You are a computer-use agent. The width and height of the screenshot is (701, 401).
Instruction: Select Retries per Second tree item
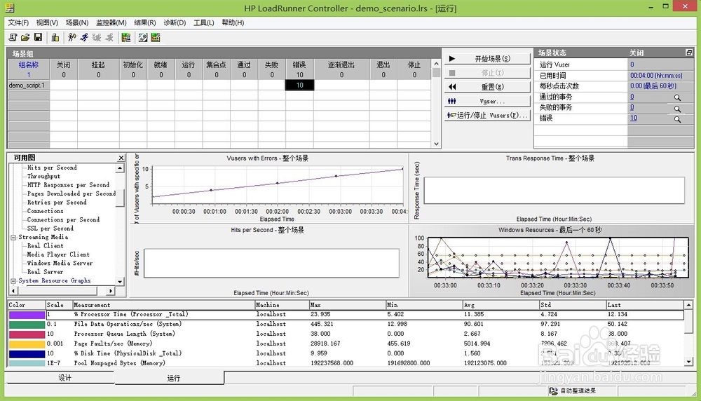(57, 203)
